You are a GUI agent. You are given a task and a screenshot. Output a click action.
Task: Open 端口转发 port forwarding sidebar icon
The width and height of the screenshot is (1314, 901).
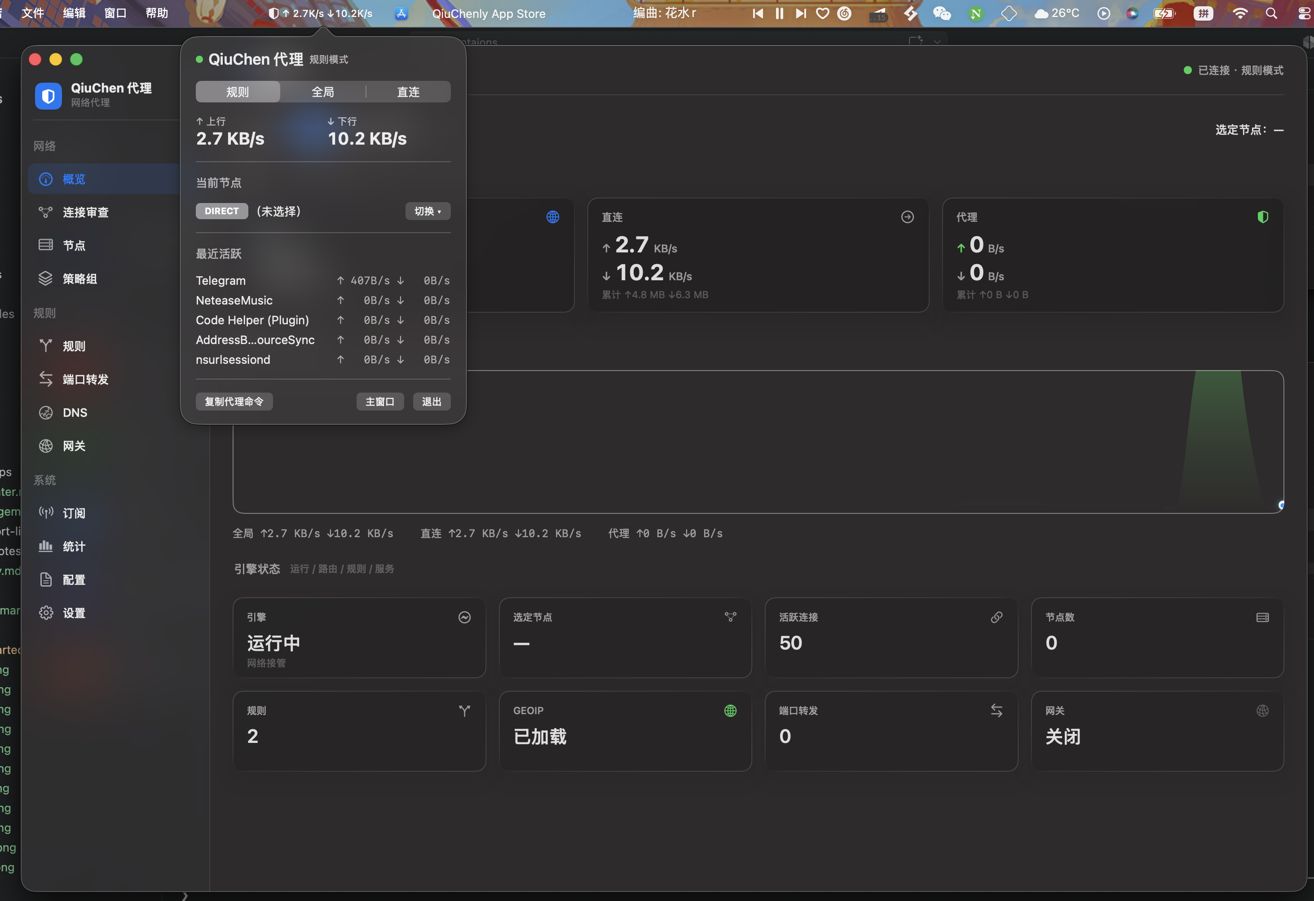point(45,380)
